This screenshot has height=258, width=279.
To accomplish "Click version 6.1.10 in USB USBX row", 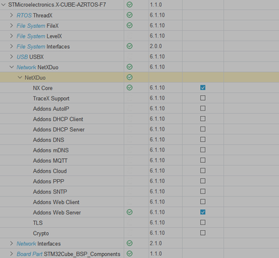I will click(157, 57).
